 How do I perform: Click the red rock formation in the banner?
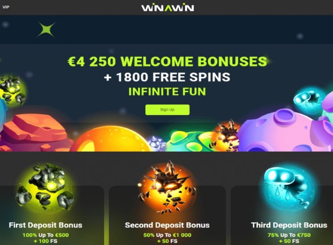[x=35, y=133]
